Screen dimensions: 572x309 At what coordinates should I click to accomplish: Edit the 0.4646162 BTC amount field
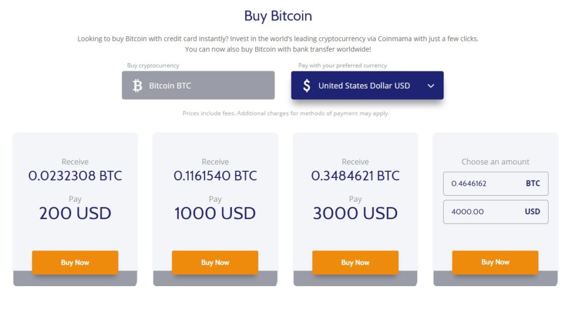[x=496, y=184]
